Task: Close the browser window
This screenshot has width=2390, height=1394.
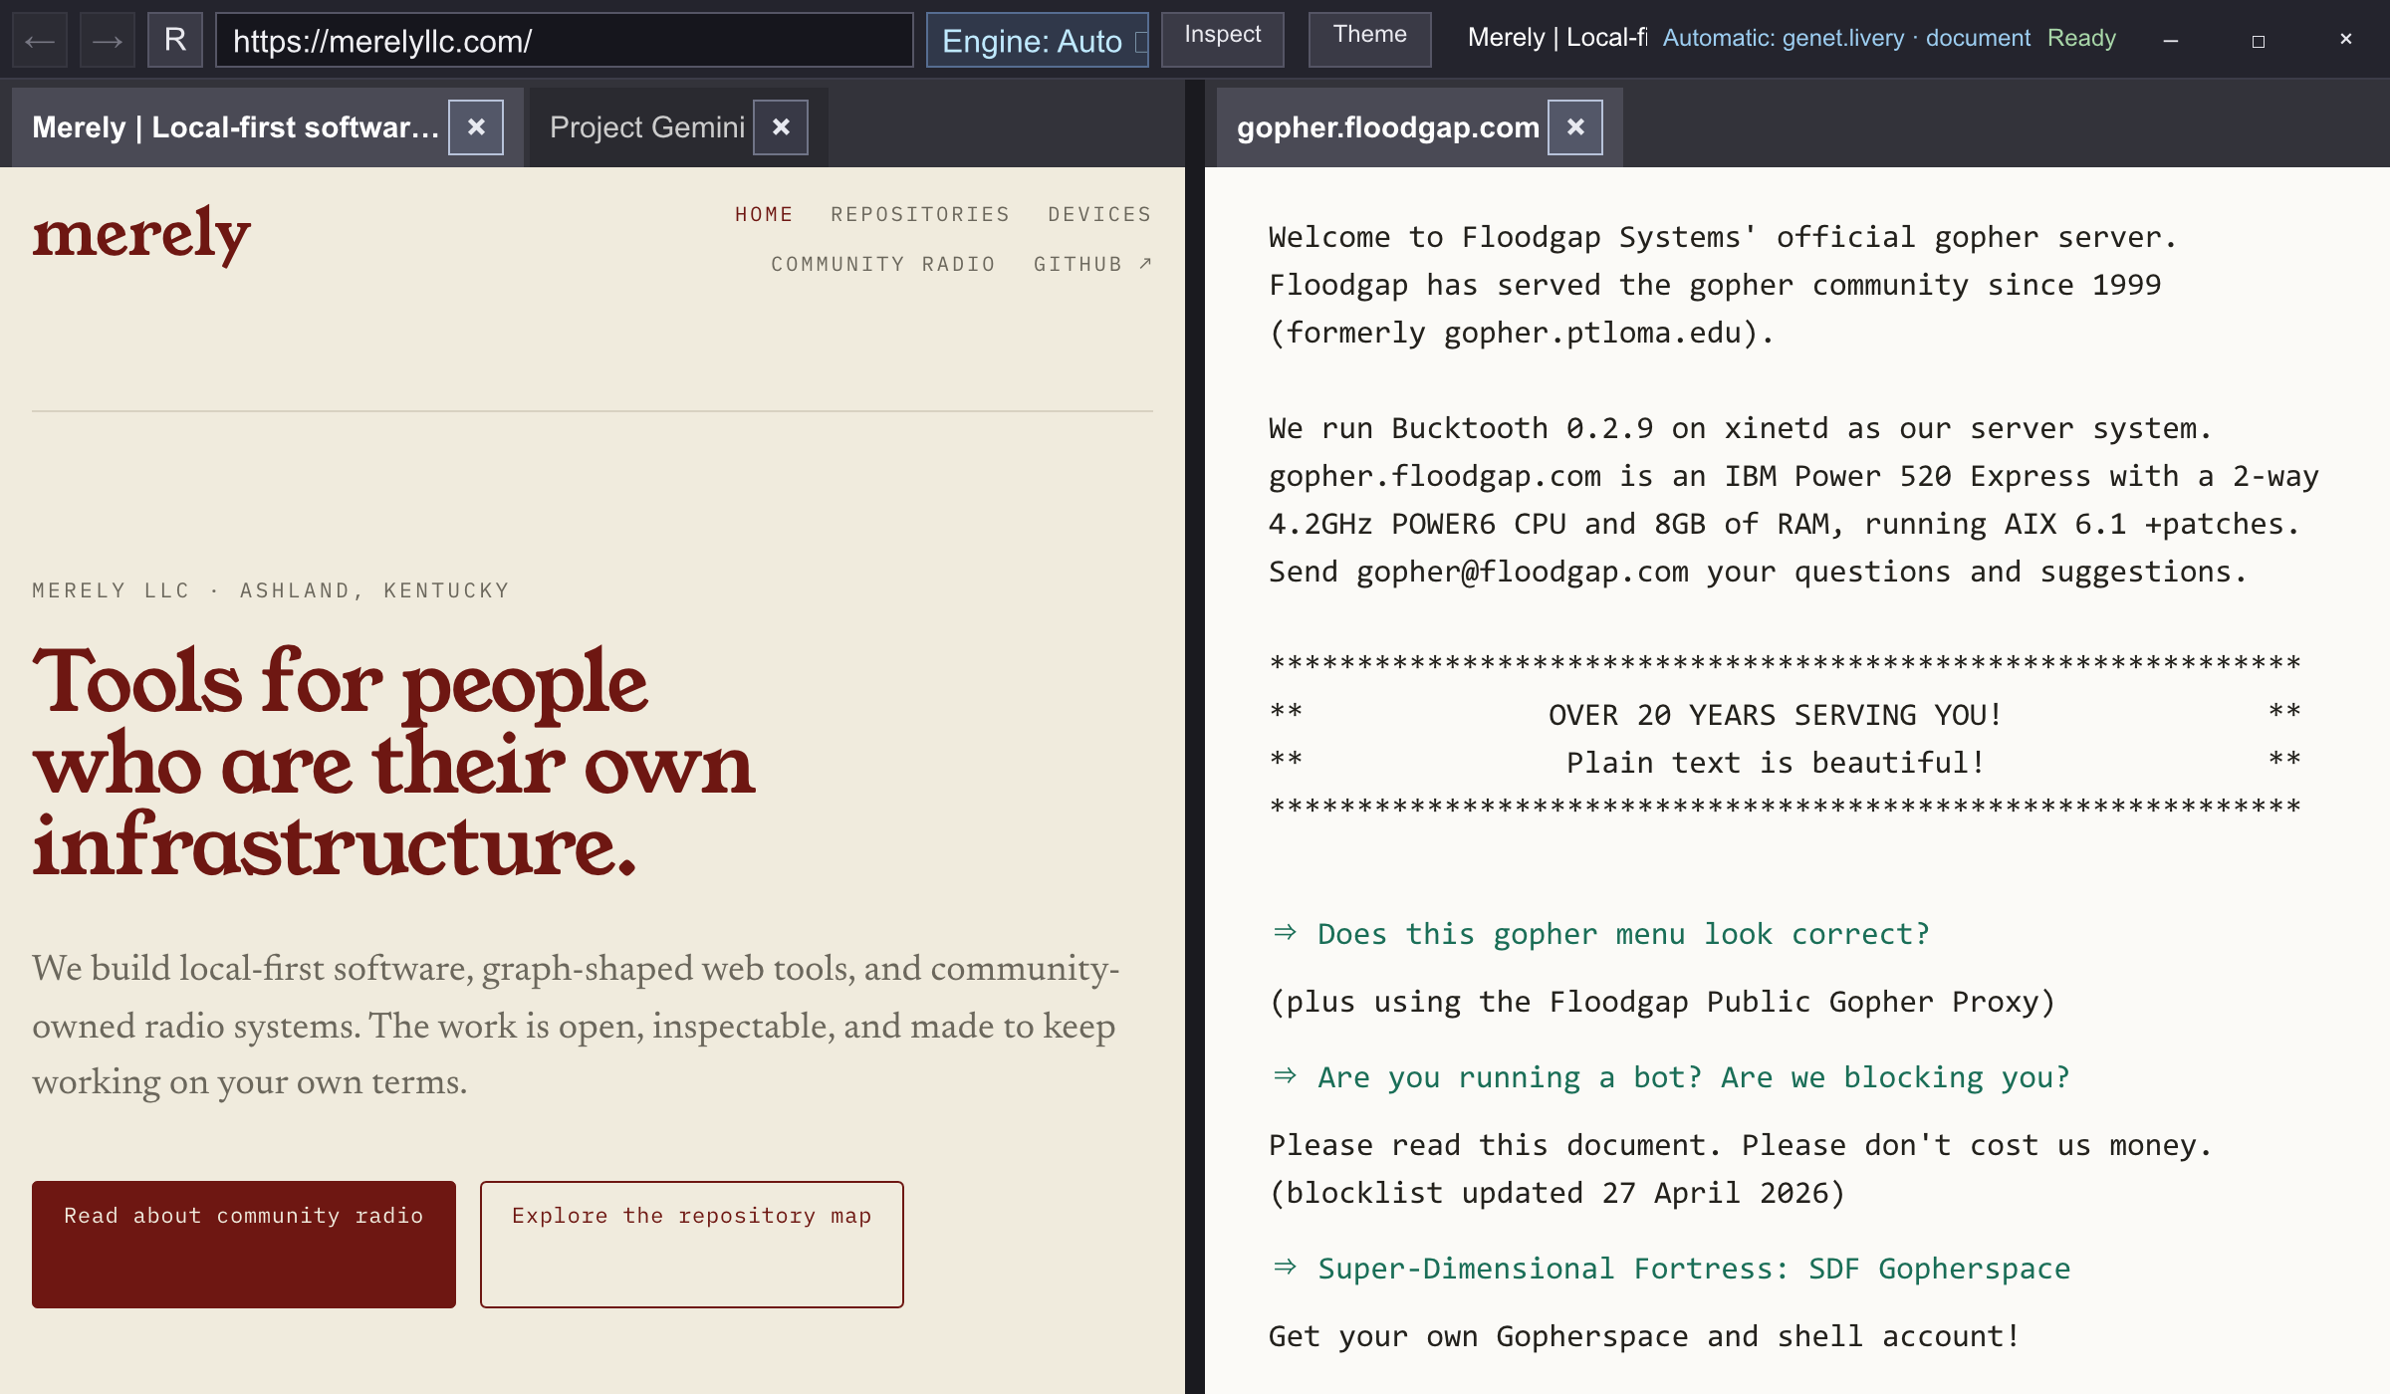Action: point(2346,41)
